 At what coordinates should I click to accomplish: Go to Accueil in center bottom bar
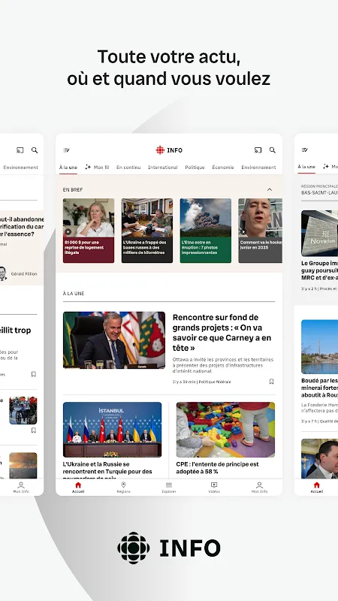[x=78, y=488]
